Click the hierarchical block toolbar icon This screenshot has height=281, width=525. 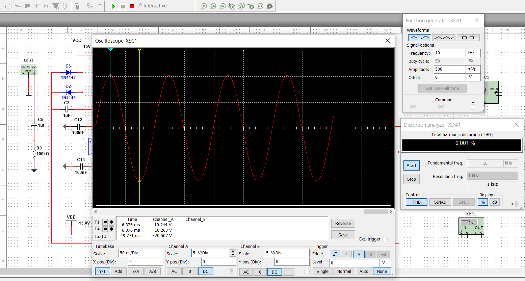(x=89, y=6)
